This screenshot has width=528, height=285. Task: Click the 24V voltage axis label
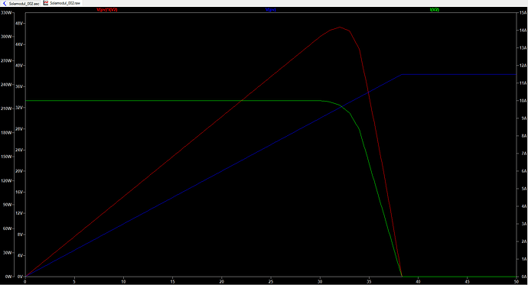tap(19, 150)
